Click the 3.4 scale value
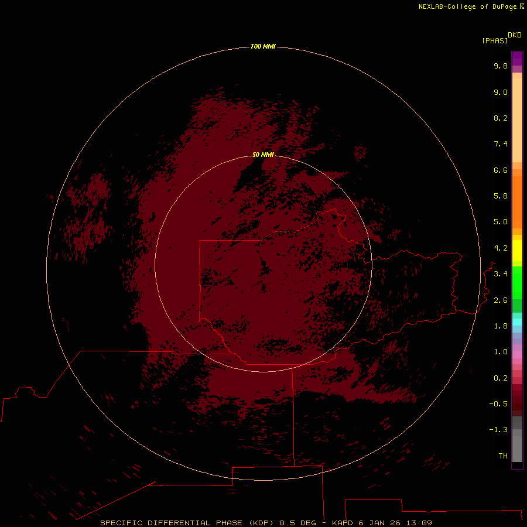This screenshot has width=527, height=527. pyautogui.click(x=501, y=274)
